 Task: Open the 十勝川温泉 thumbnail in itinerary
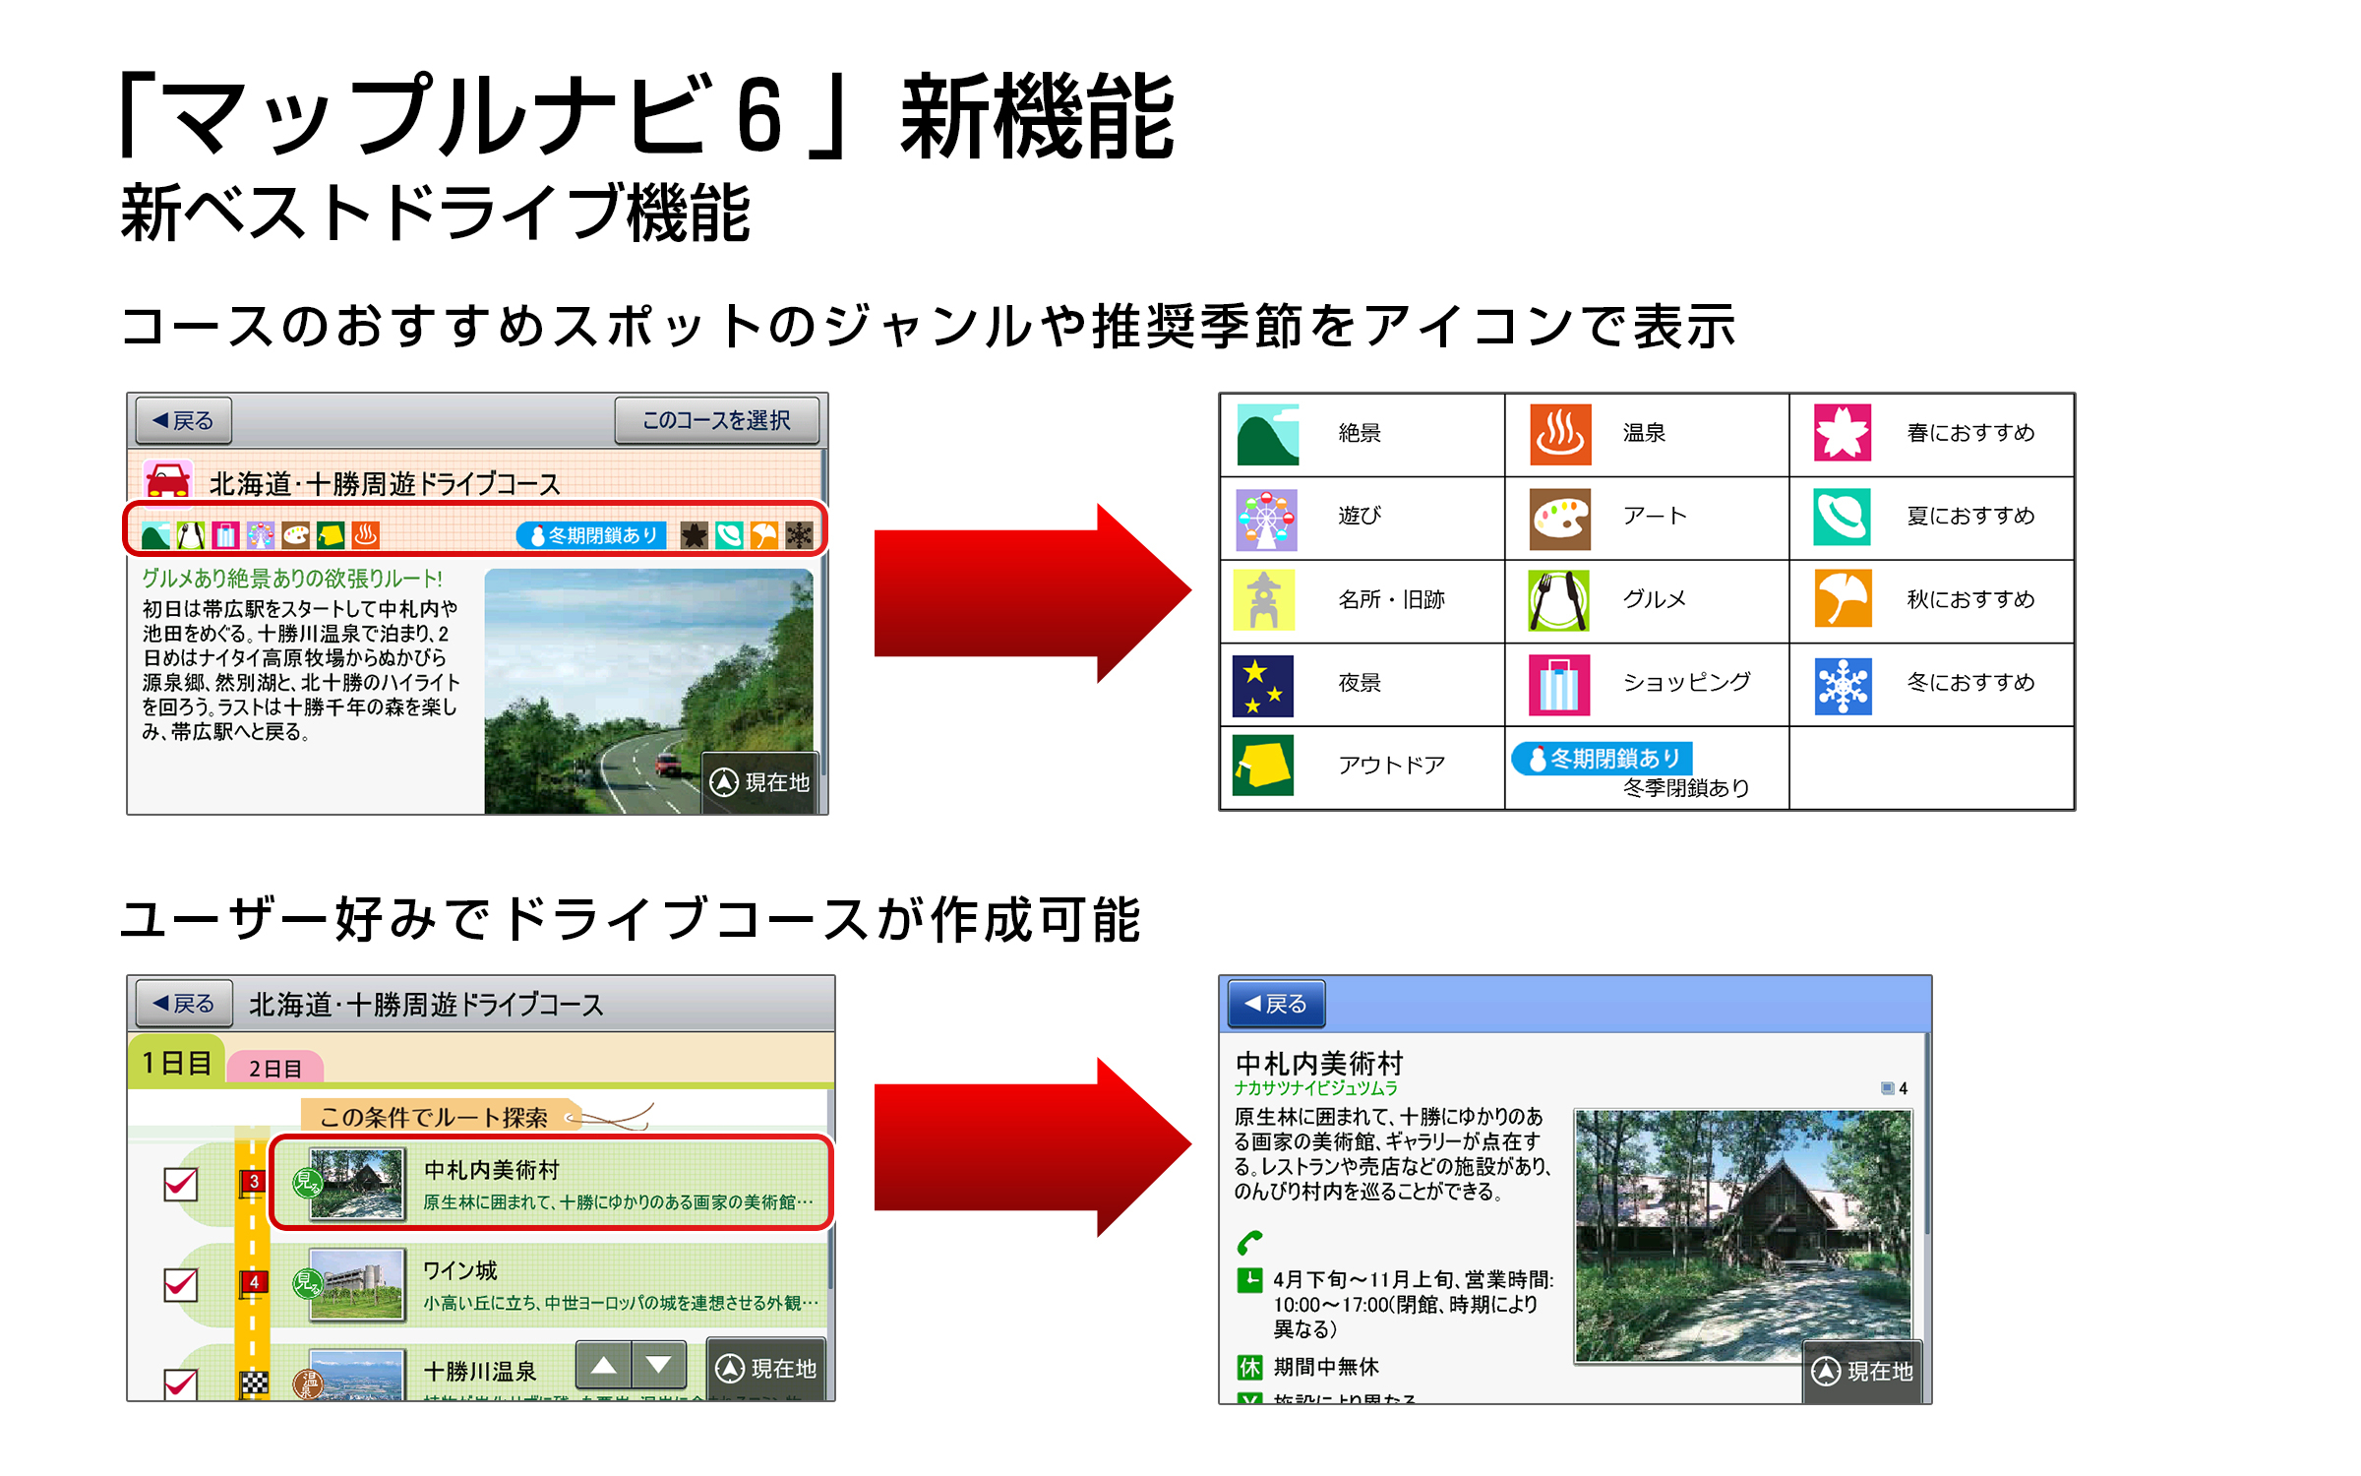[356, 1376]
